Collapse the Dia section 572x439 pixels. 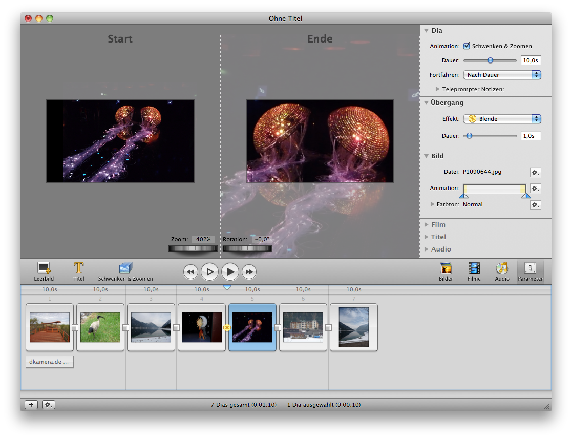click(426, 31)
